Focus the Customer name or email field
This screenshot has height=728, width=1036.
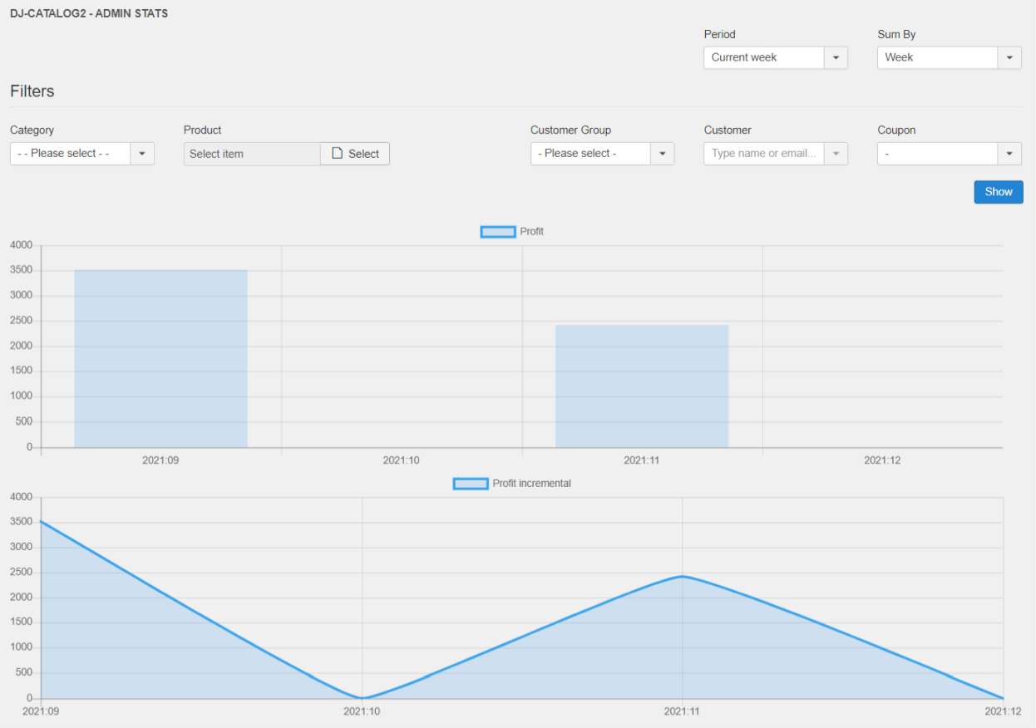click(x=764, y=154)
